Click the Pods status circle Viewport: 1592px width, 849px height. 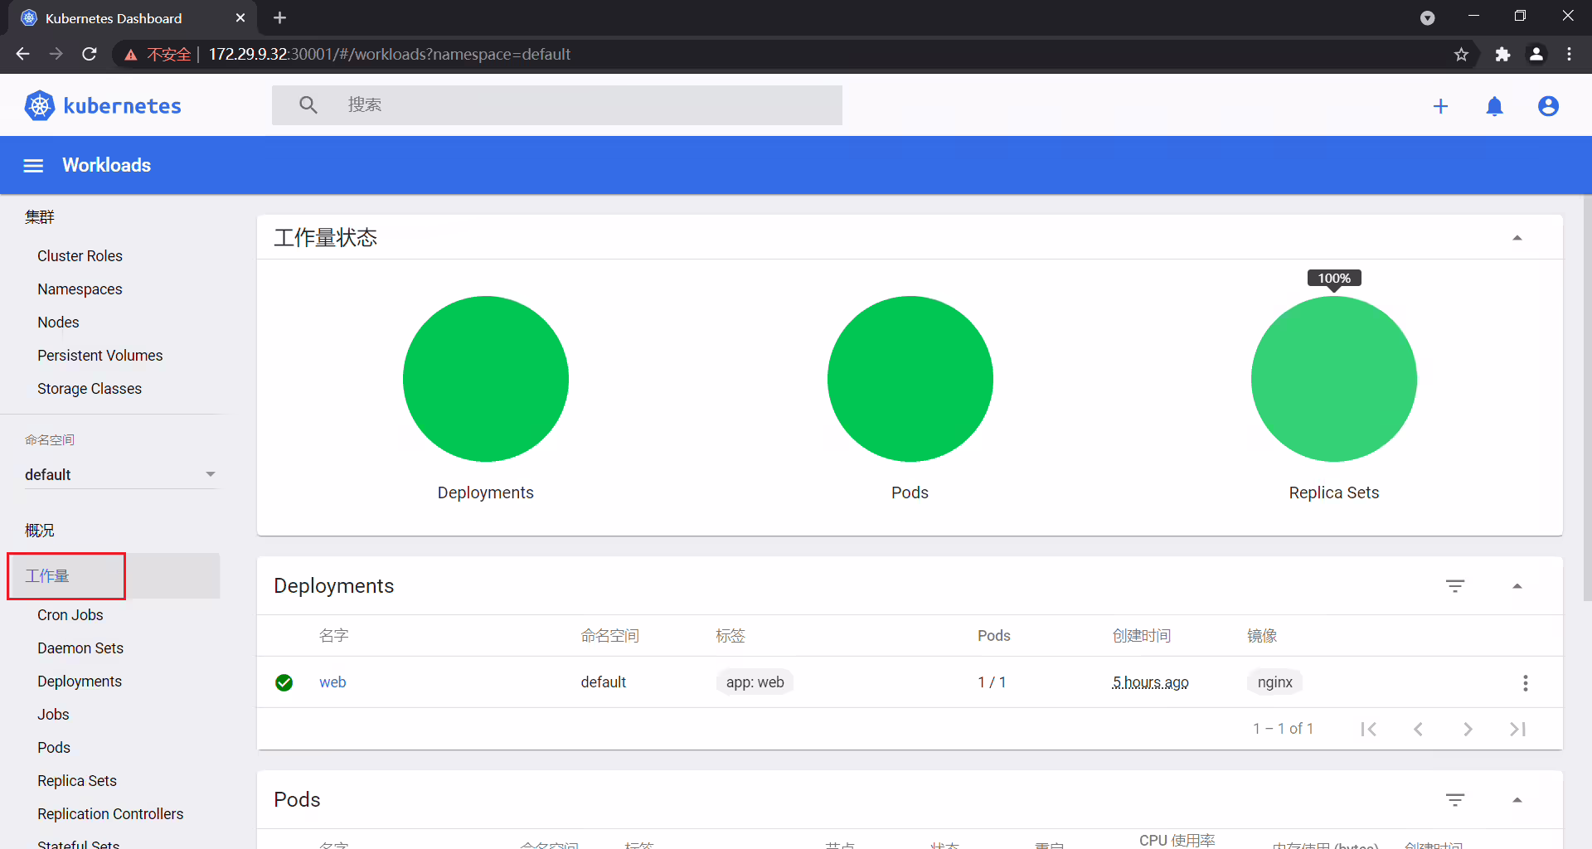pos(910,379)
